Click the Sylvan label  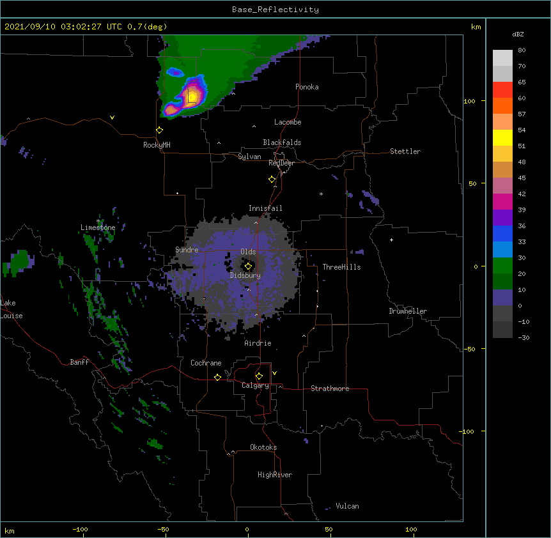(249, 157)
